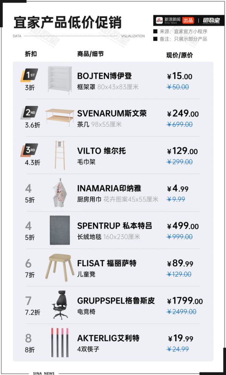This screenshot has width=226, height=375.
Task: Open the GRUPPSPEL格鲁斯皮 product title
Action: (x=116, y=301)
